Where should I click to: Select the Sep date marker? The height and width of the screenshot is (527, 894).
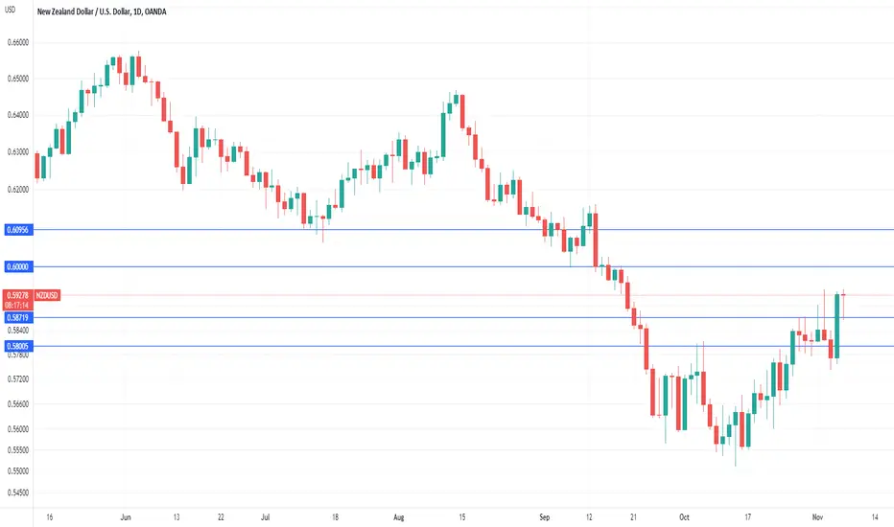point(545,517)
